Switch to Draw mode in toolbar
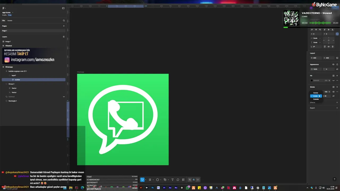340x191 pixels. pos(190,180)
